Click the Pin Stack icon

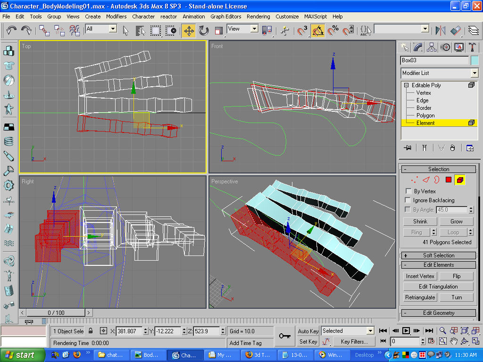(408, 148)
